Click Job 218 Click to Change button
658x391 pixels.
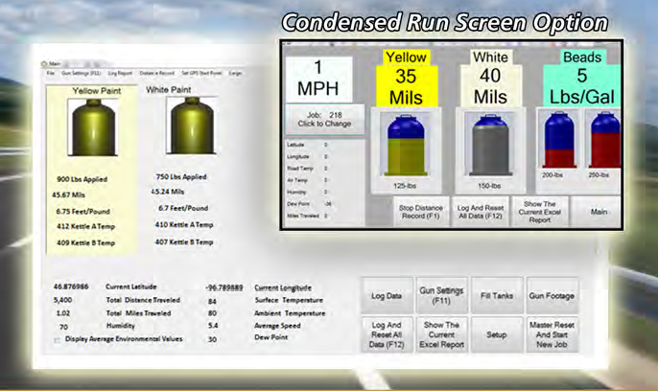point(325,120)
